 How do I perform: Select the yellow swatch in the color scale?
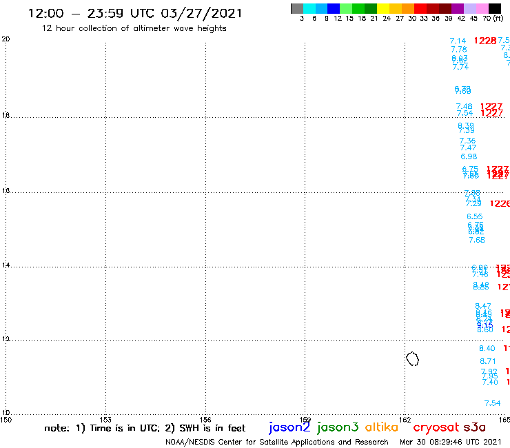click(x=383, y=8)
